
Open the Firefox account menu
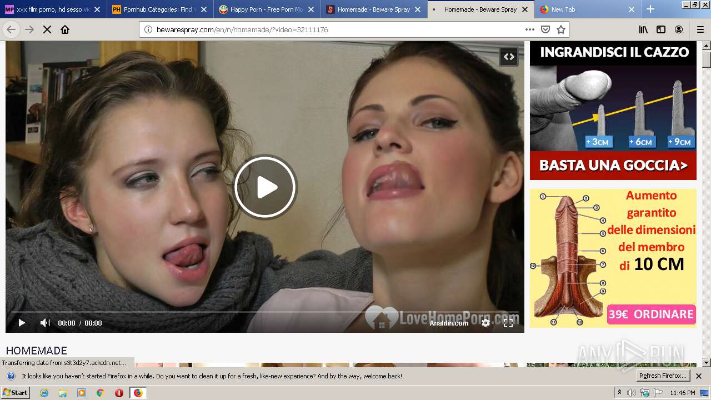(x=679, y=29)
